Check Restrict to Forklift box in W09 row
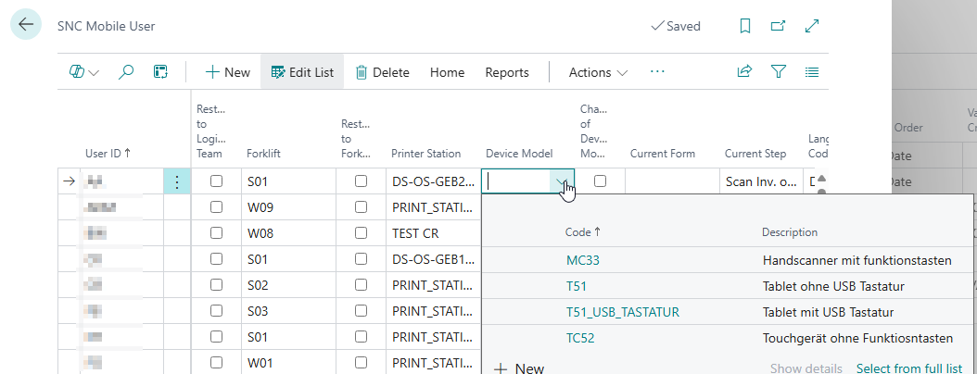This screenshot has height=374, width=977. tap(362, 207)
